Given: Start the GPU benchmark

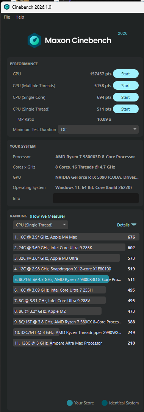Looking at the screenshot, I should click(125, 74).
